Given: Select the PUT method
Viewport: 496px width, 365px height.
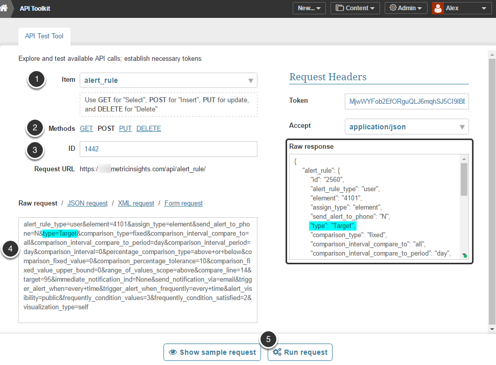Looking at the screenshot, I should [125, 128].
